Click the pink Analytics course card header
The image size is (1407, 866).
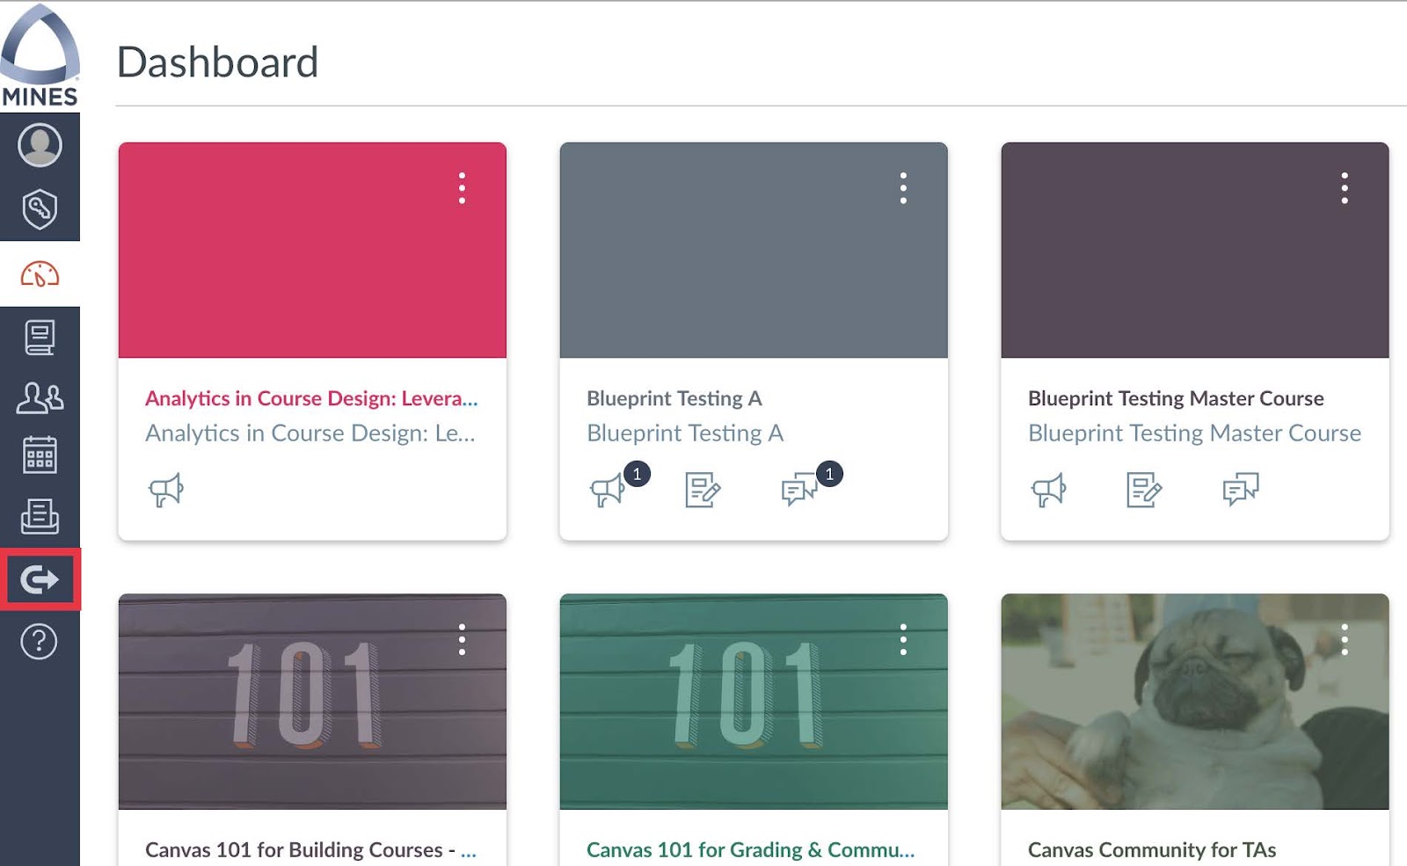(x=312, y=250)
